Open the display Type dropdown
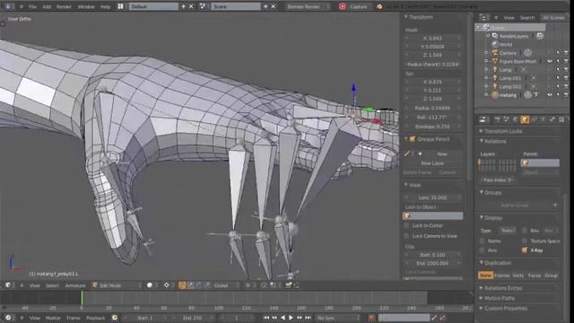The height and width of the screenshot is (323, 574). [508, 231]
